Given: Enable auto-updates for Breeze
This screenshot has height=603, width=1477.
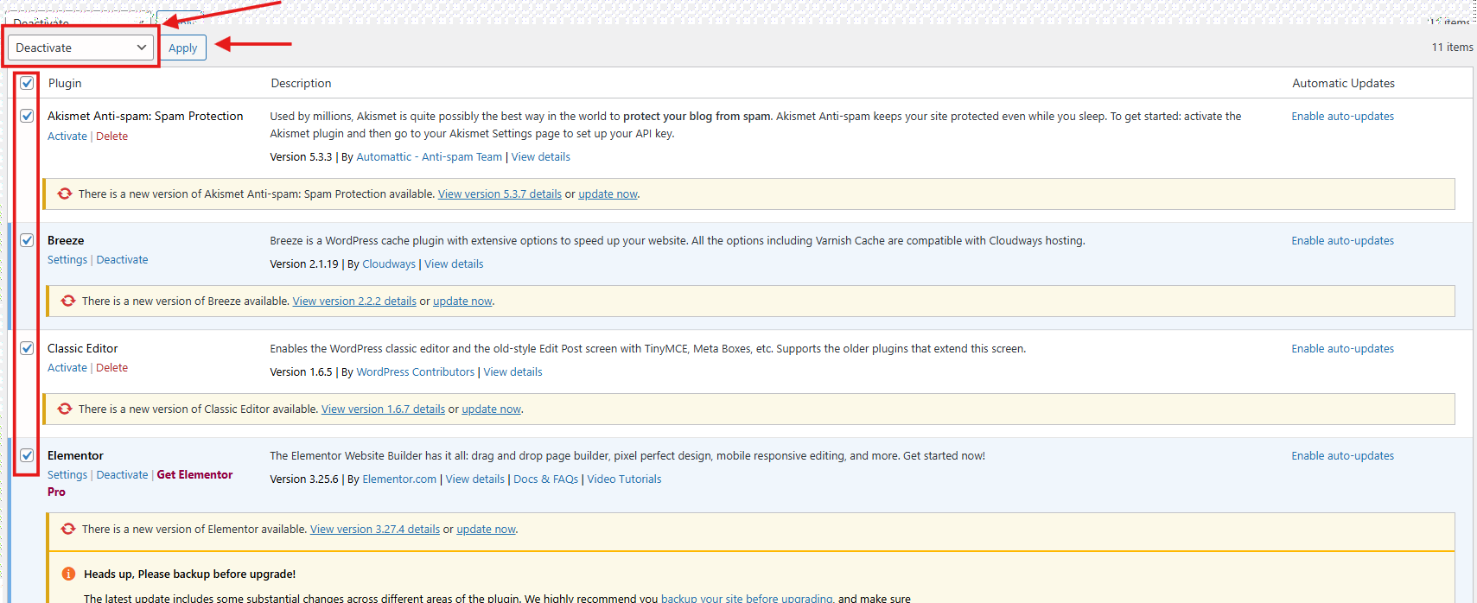Looking at the screenshot, I should 1342,240.
